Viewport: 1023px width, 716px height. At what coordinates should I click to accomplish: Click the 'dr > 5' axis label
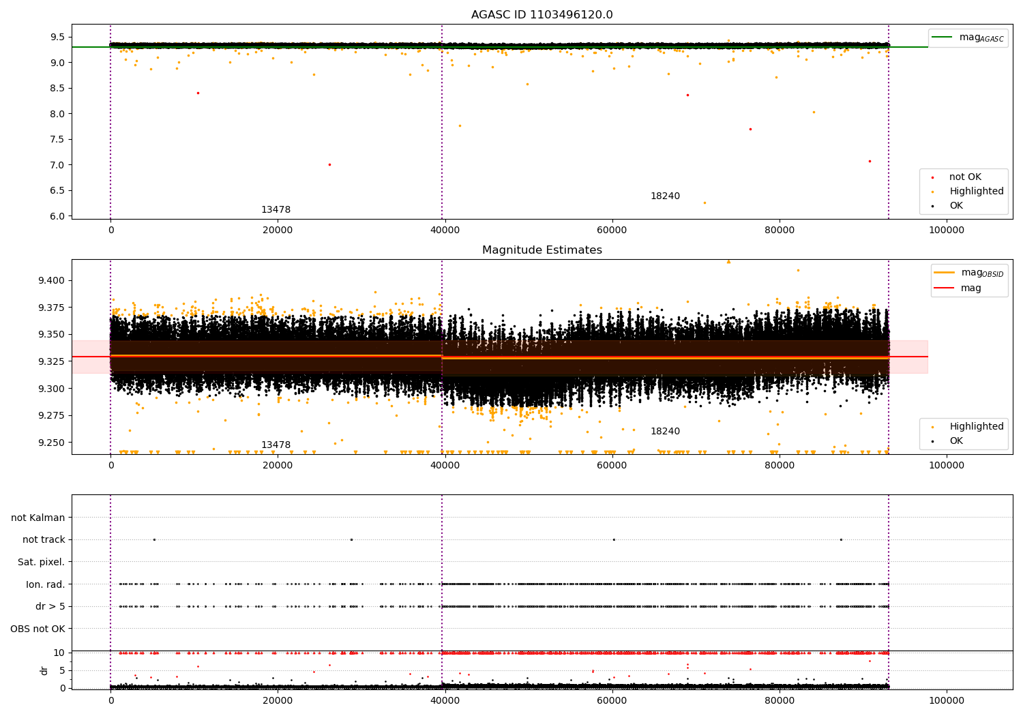(x=50, y=607)
